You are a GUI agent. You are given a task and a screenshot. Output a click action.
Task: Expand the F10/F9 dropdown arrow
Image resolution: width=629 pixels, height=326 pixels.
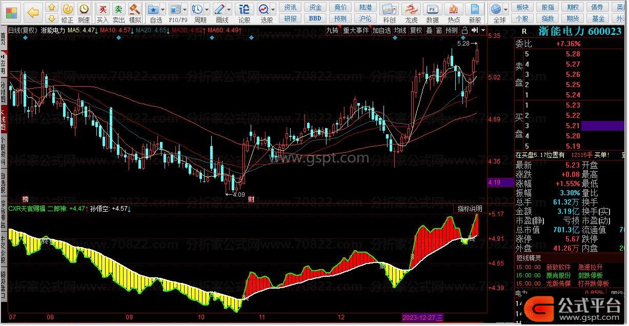point(185,9)
